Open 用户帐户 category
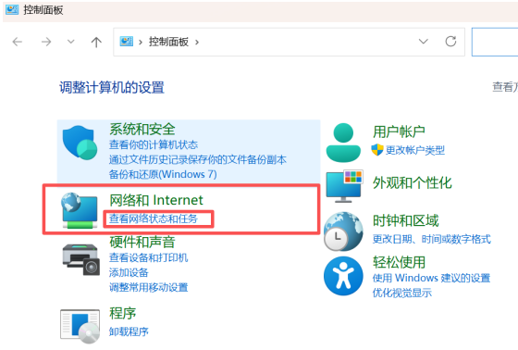The image size is (518, 350). pos(399,131)
